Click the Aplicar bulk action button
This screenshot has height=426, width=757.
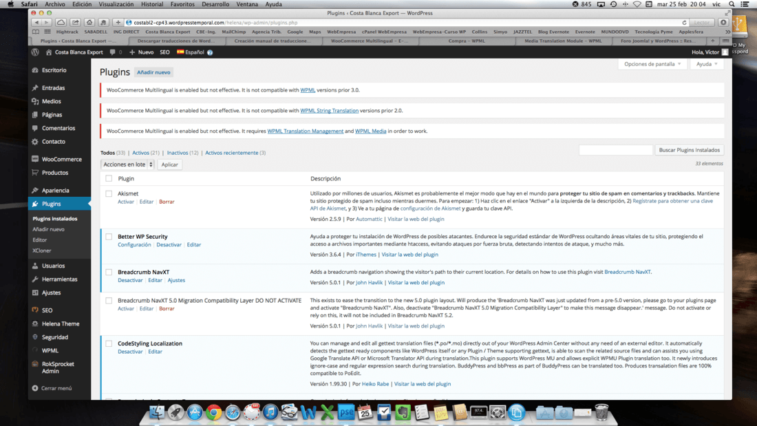[169, 164]
